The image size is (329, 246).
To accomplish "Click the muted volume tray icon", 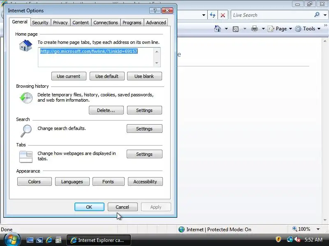I will 297,239.
